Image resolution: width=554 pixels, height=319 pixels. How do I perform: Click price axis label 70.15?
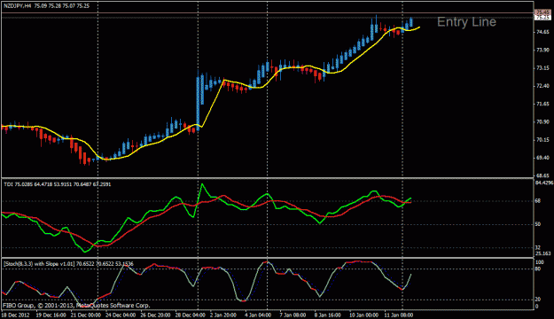[542, 140]
